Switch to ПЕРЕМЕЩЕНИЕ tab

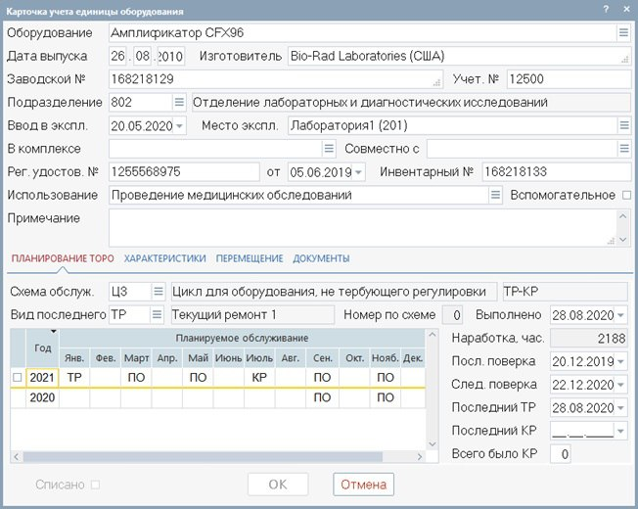[x=250, y=258]
